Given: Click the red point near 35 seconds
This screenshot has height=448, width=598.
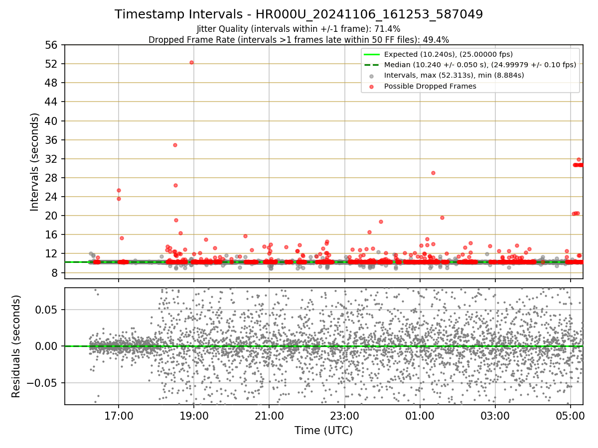Looking at the screenshot, I should (x=175, y=145).
